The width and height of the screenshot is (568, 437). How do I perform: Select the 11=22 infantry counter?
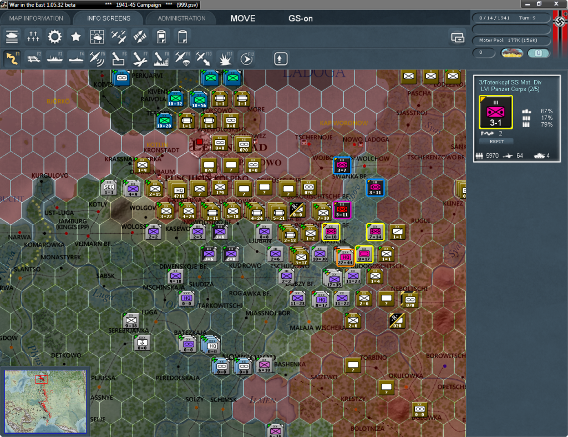[x=342, y=299]
